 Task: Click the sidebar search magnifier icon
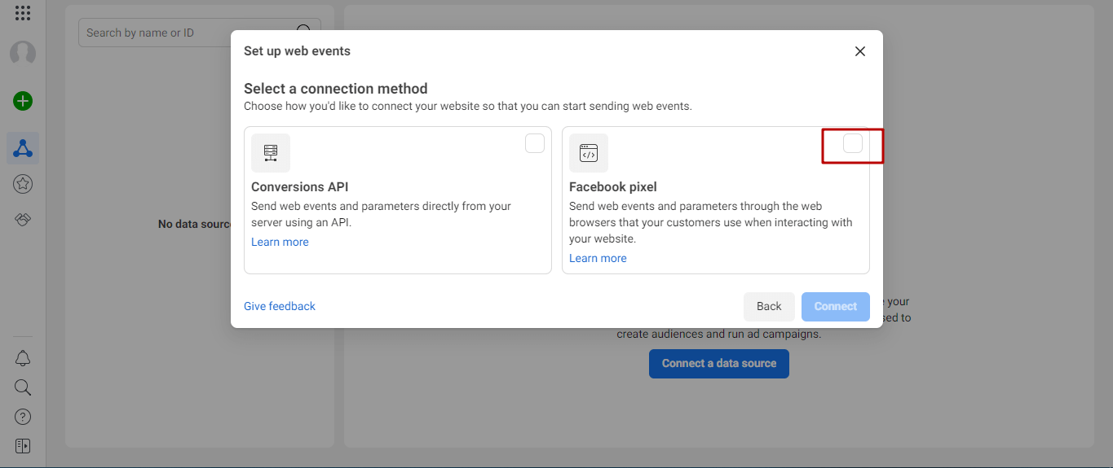tap(23, 387)
